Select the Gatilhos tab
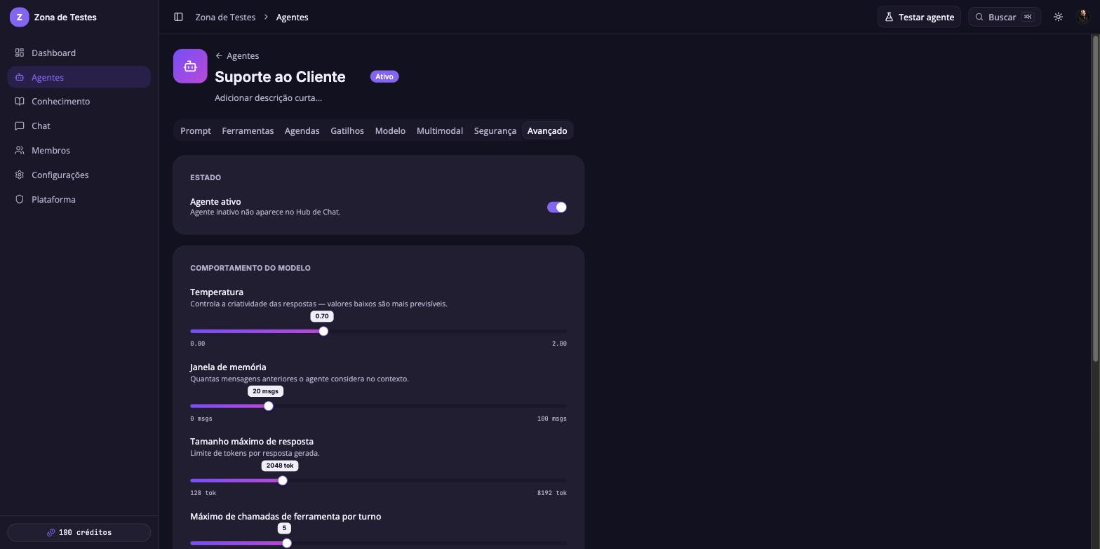 point(347,130)
